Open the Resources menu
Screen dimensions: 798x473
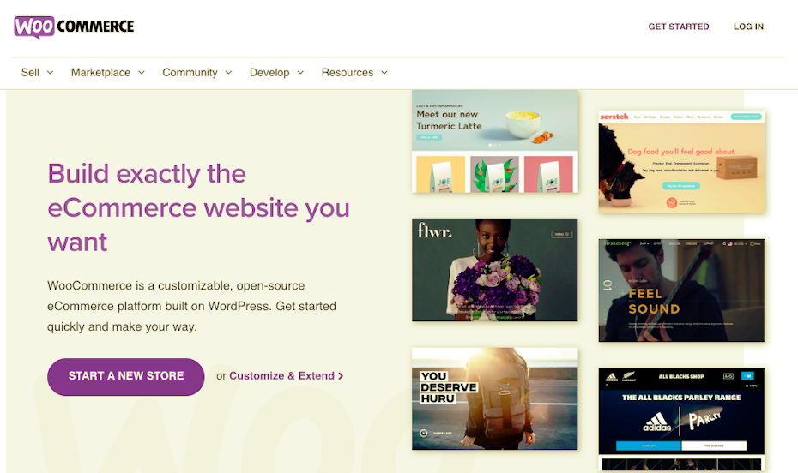354,73
